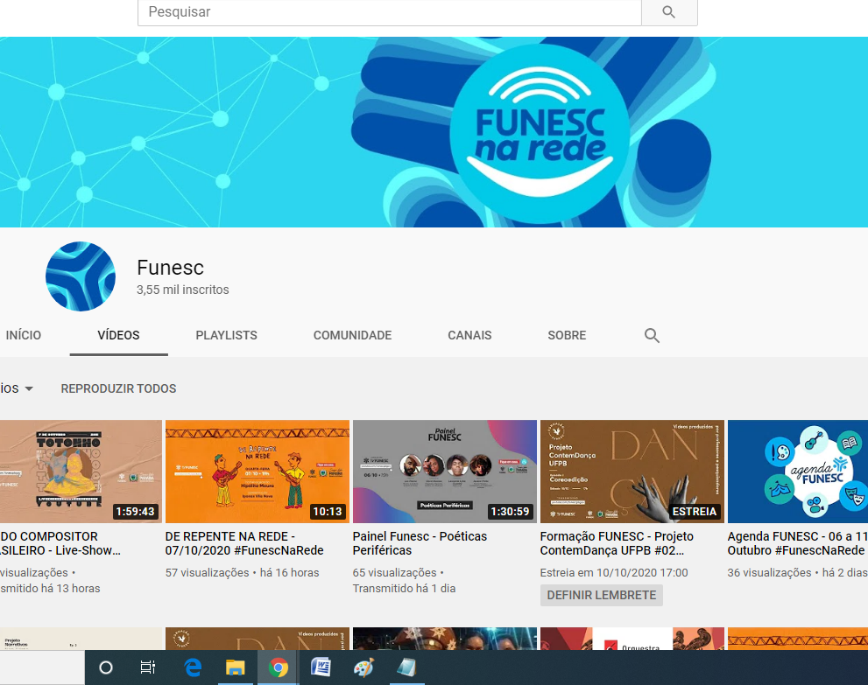
Task: Open the notepad app in taskbar
Action: point(406,668)
